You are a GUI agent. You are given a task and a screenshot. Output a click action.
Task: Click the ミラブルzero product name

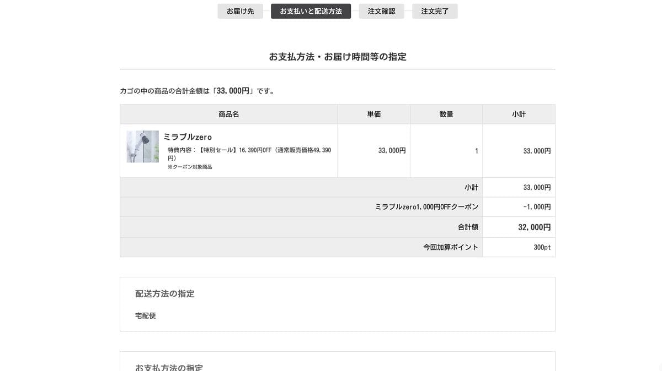[188, 137]
